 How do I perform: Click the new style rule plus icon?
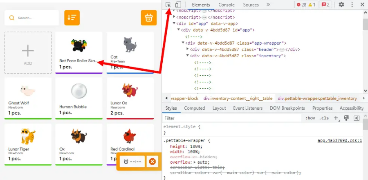pyautogui.click(x=336, y=118)
